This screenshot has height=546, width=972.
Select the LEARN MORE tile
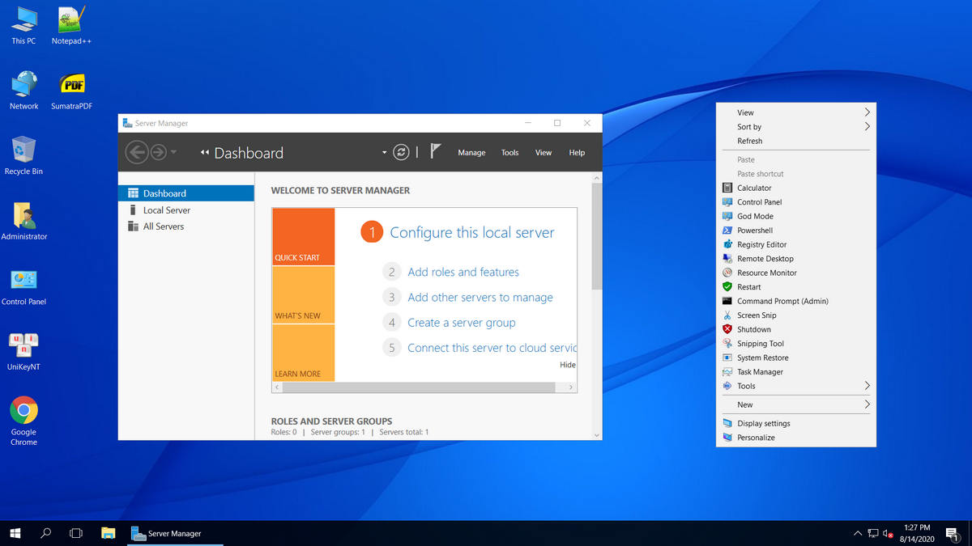point(304,353)
